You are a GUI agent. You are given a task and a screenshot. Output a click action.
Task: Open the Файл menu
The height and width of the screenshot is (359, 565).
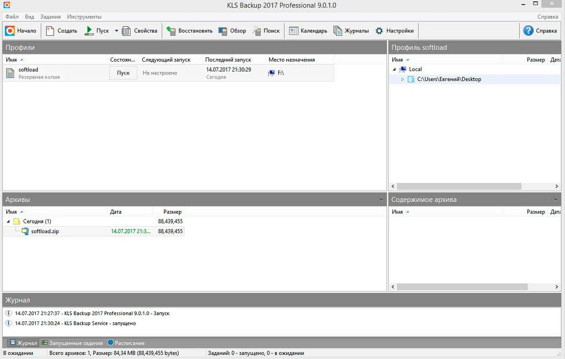coord(12,16)
